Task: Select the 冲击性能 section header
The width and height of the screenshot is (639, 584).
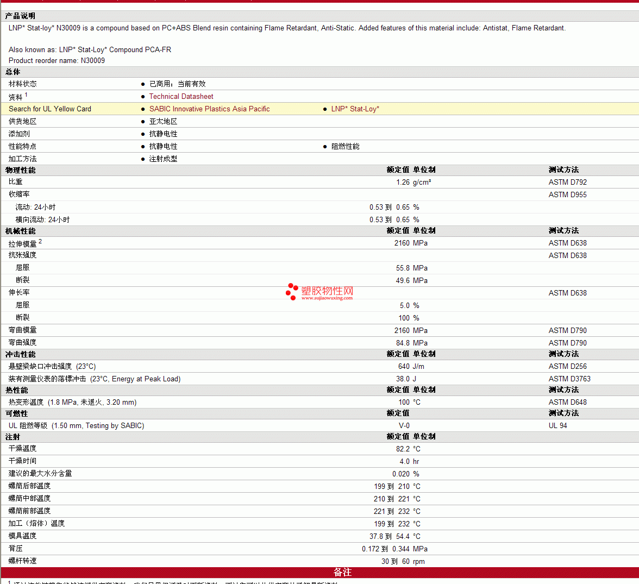Action: click(21, 355)
